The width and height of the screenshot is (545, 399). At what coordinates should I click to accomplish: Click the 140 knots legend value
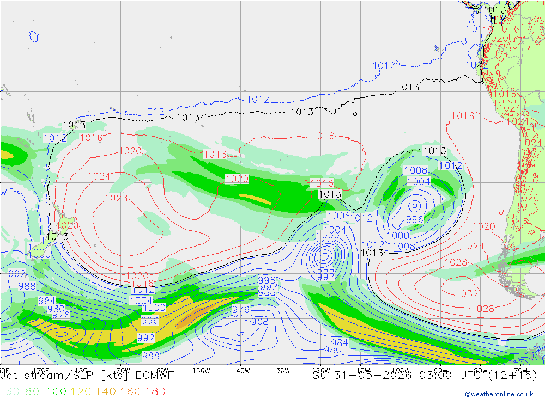point(105,391)
